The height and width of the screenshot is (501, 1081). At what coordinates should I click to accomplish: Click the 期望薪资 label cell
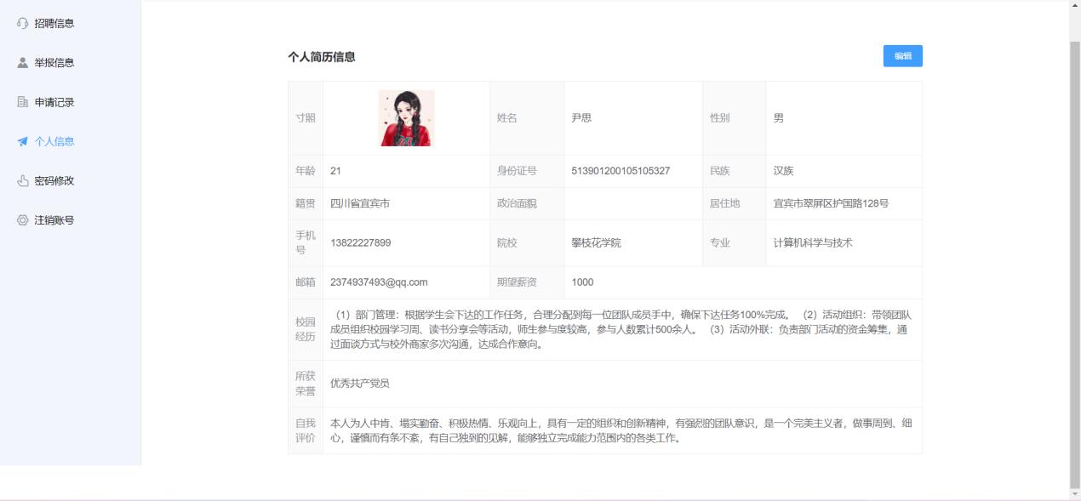coord(527,282)
